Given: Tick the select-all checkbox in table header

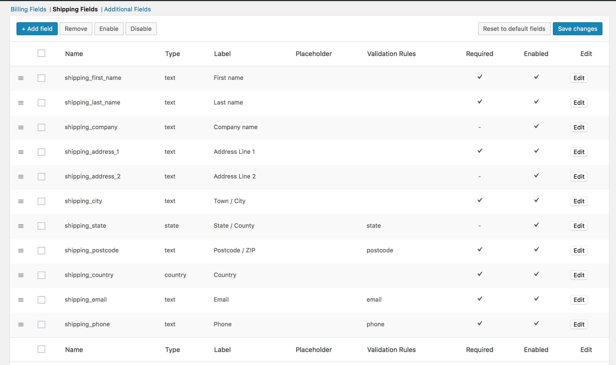Looking at the screenshot, I should coord(41,53).
